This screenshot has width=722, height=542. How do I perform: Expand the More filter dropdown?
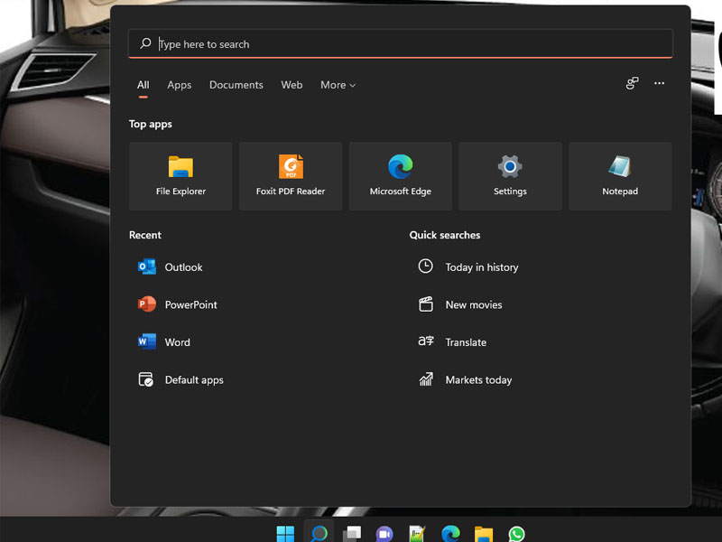[338, 85]
